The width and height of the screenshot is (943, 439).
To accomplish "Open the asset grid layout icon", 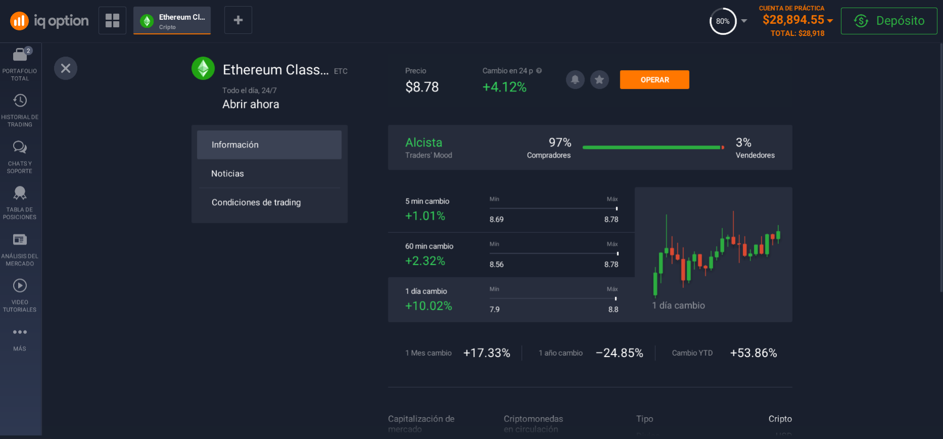I will coord(112,20).
